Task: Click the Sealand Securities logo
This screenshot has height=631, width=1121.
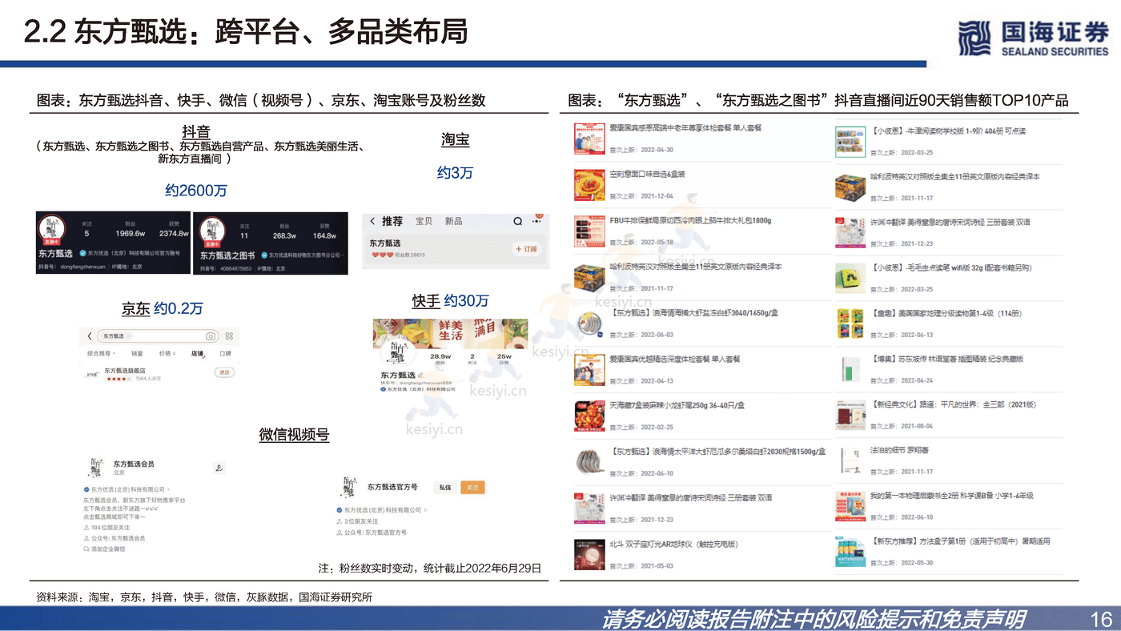Action: (1033, 38)
